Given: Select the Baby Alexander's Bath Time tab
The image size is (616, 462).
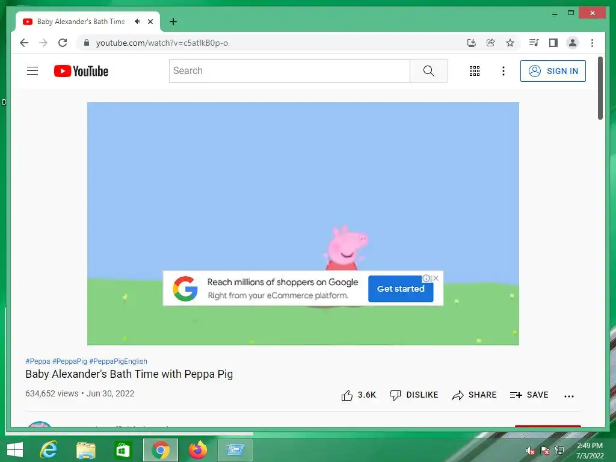Looking at the screenshot, I should point(81,22).
